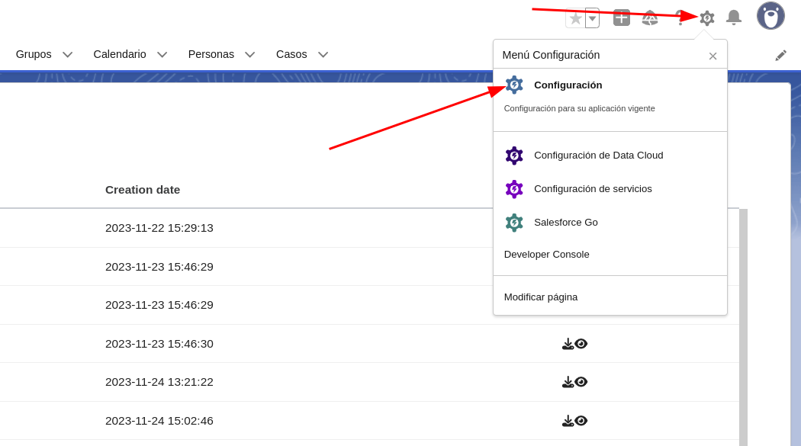View the 2023-11-24 15:02:46 entry via eye icon
Screen dimensions: 801x446
point(581,421)
